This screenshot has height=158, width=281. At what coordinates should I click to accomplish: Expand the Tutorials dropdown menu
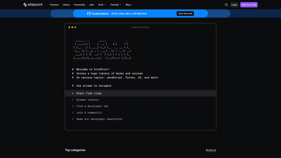(116, 5)
